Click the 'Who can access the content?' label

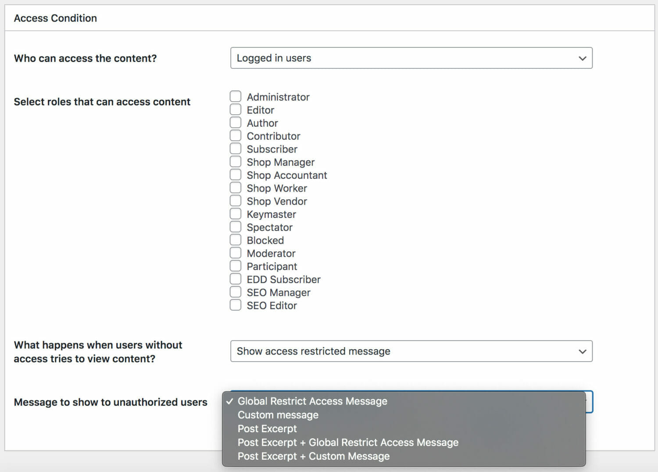(86, 58)
